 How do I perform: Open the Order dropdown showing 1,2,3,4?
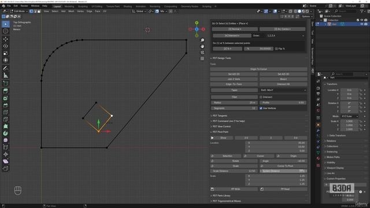click(285, 36)
